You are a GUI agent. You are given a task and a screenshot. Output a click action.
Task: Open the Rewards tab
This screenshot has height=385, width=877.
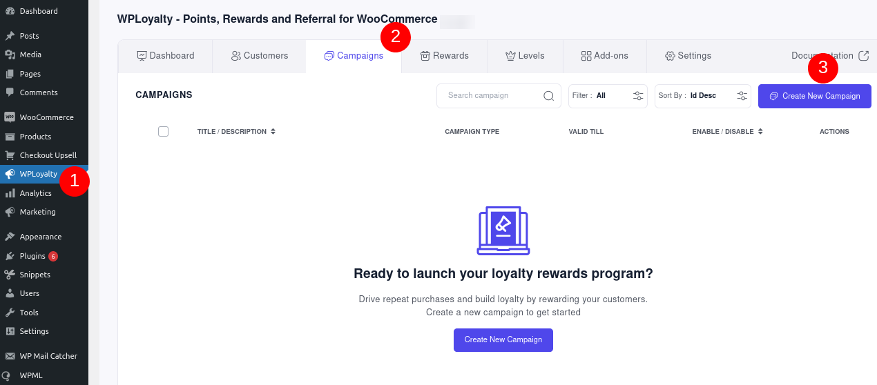click(x=445, y=56)
